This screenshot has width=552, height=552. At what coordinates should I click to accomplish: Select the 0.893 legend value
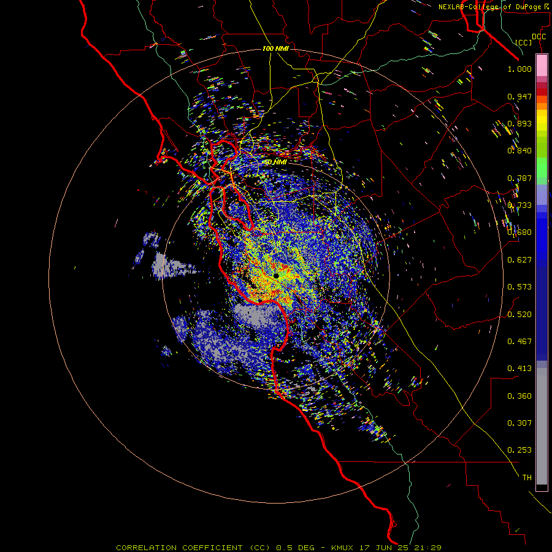[x=519, y=123]
